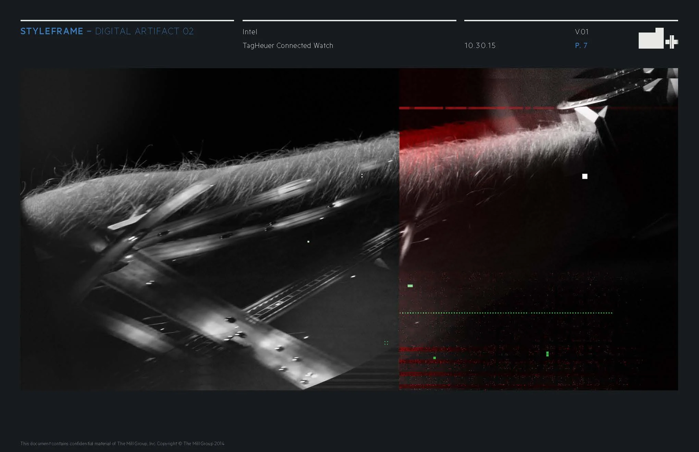Click the 10.30.15 date text
699x452 pixels.
(x=480, y=46)
